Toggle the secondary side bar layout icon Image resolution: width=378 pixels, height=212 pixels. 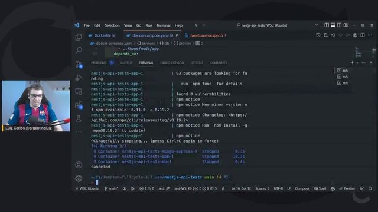(339, 25)
